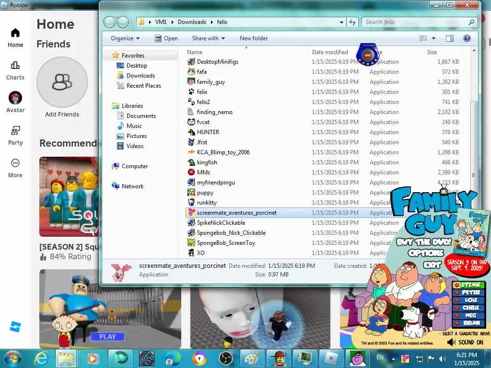Show hidden system tray icons arrow

click(393, 358)
